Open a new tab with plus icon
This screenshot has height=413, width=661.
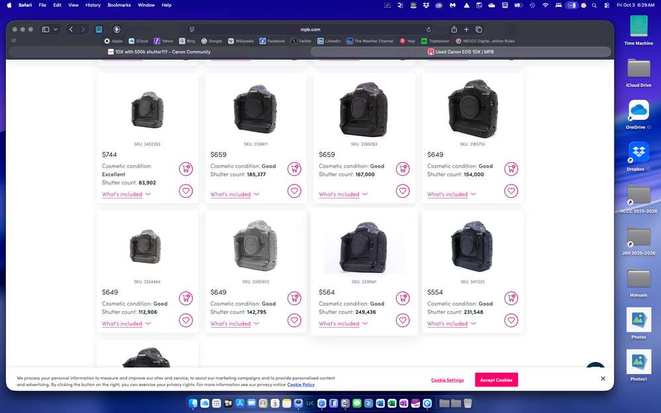click(x=466, y=30)
